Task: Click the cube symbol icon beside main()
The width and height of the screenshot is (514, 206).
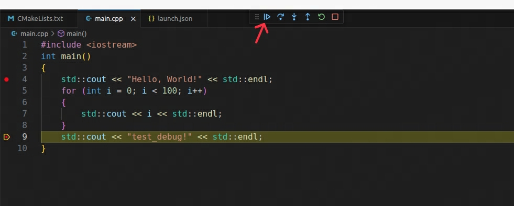Action: [61, 33]
